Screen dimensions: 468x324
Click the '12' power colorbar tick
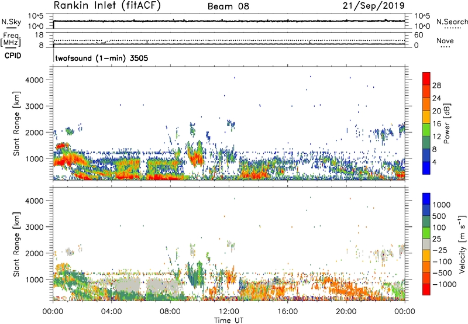pos(436,137)
